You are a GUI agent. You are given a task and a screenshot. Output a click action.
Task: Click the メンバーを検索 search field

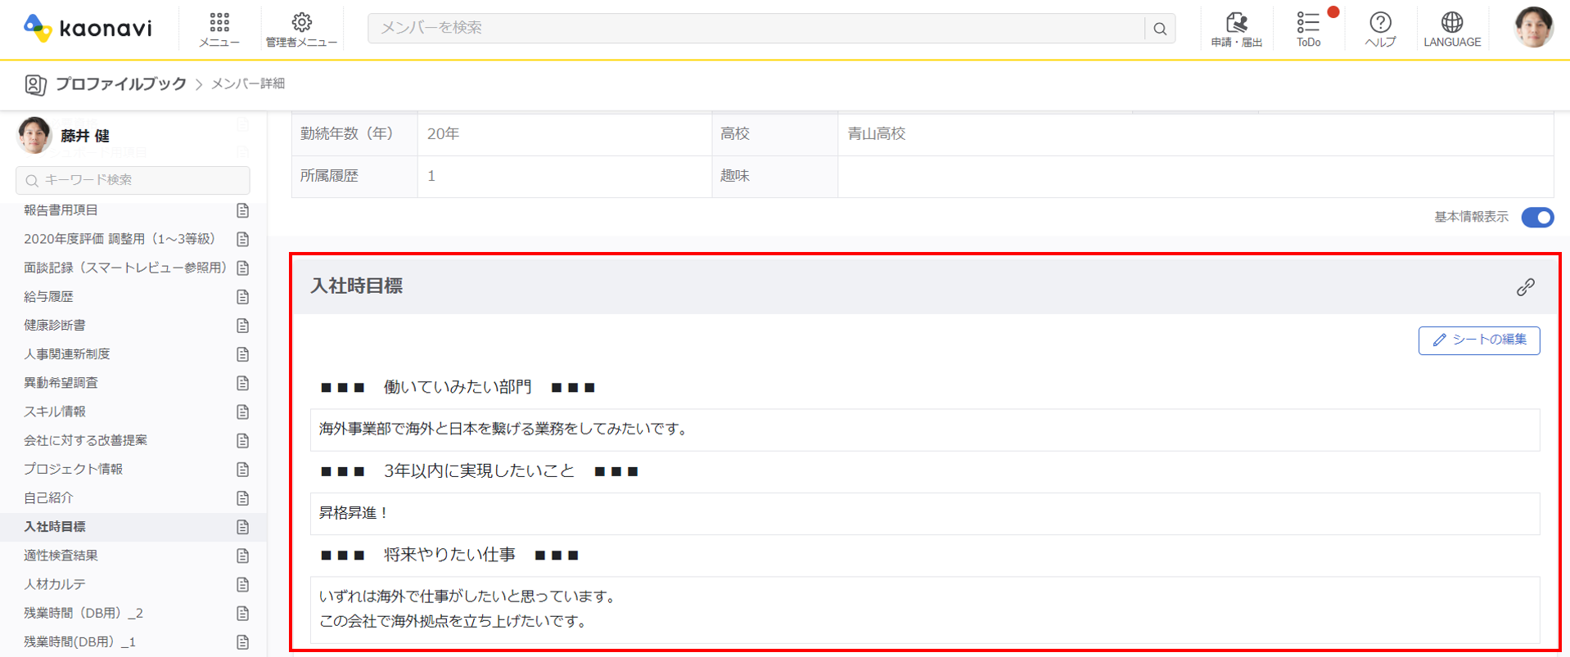(x=756, y=29)
